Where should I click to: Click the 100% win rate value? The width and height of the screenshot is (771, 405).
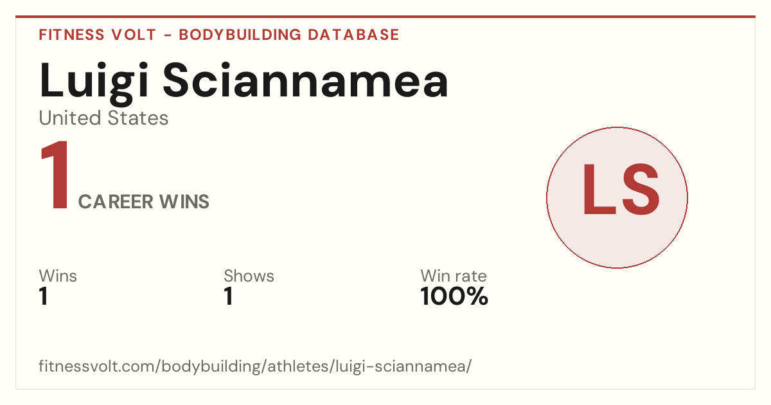454,296
